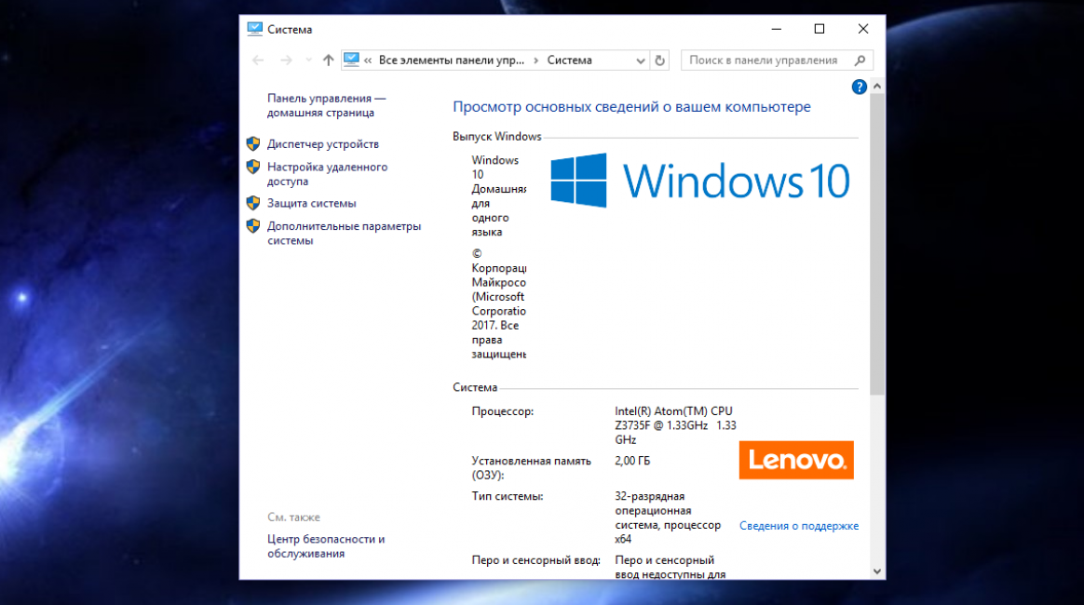Expand the address bar history dropdown
Viewport: 1084px width, 605px height.
point(640,60)
